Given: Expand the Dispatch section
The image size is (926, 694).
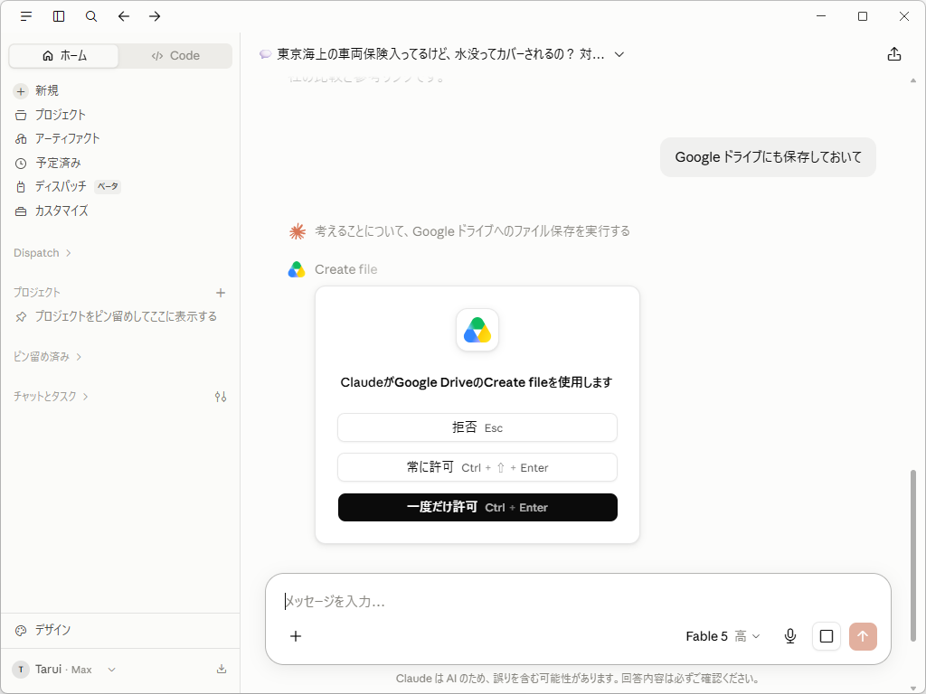Looking at the screenshot, I should [x=43, y=253].
